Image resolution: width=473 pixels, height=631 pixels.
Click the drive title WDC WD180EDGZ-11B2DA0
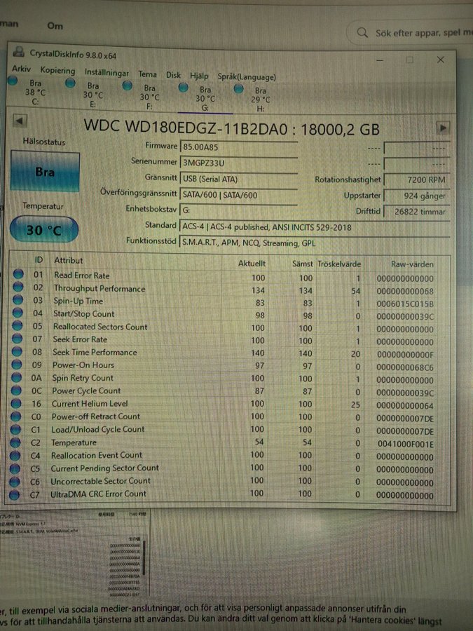186,127
